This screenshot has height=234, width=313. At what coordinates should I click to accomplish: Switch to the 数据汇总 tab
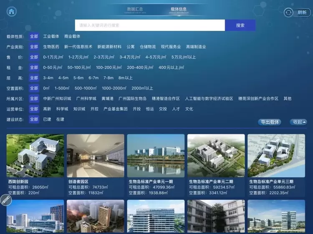coord(135,9)
